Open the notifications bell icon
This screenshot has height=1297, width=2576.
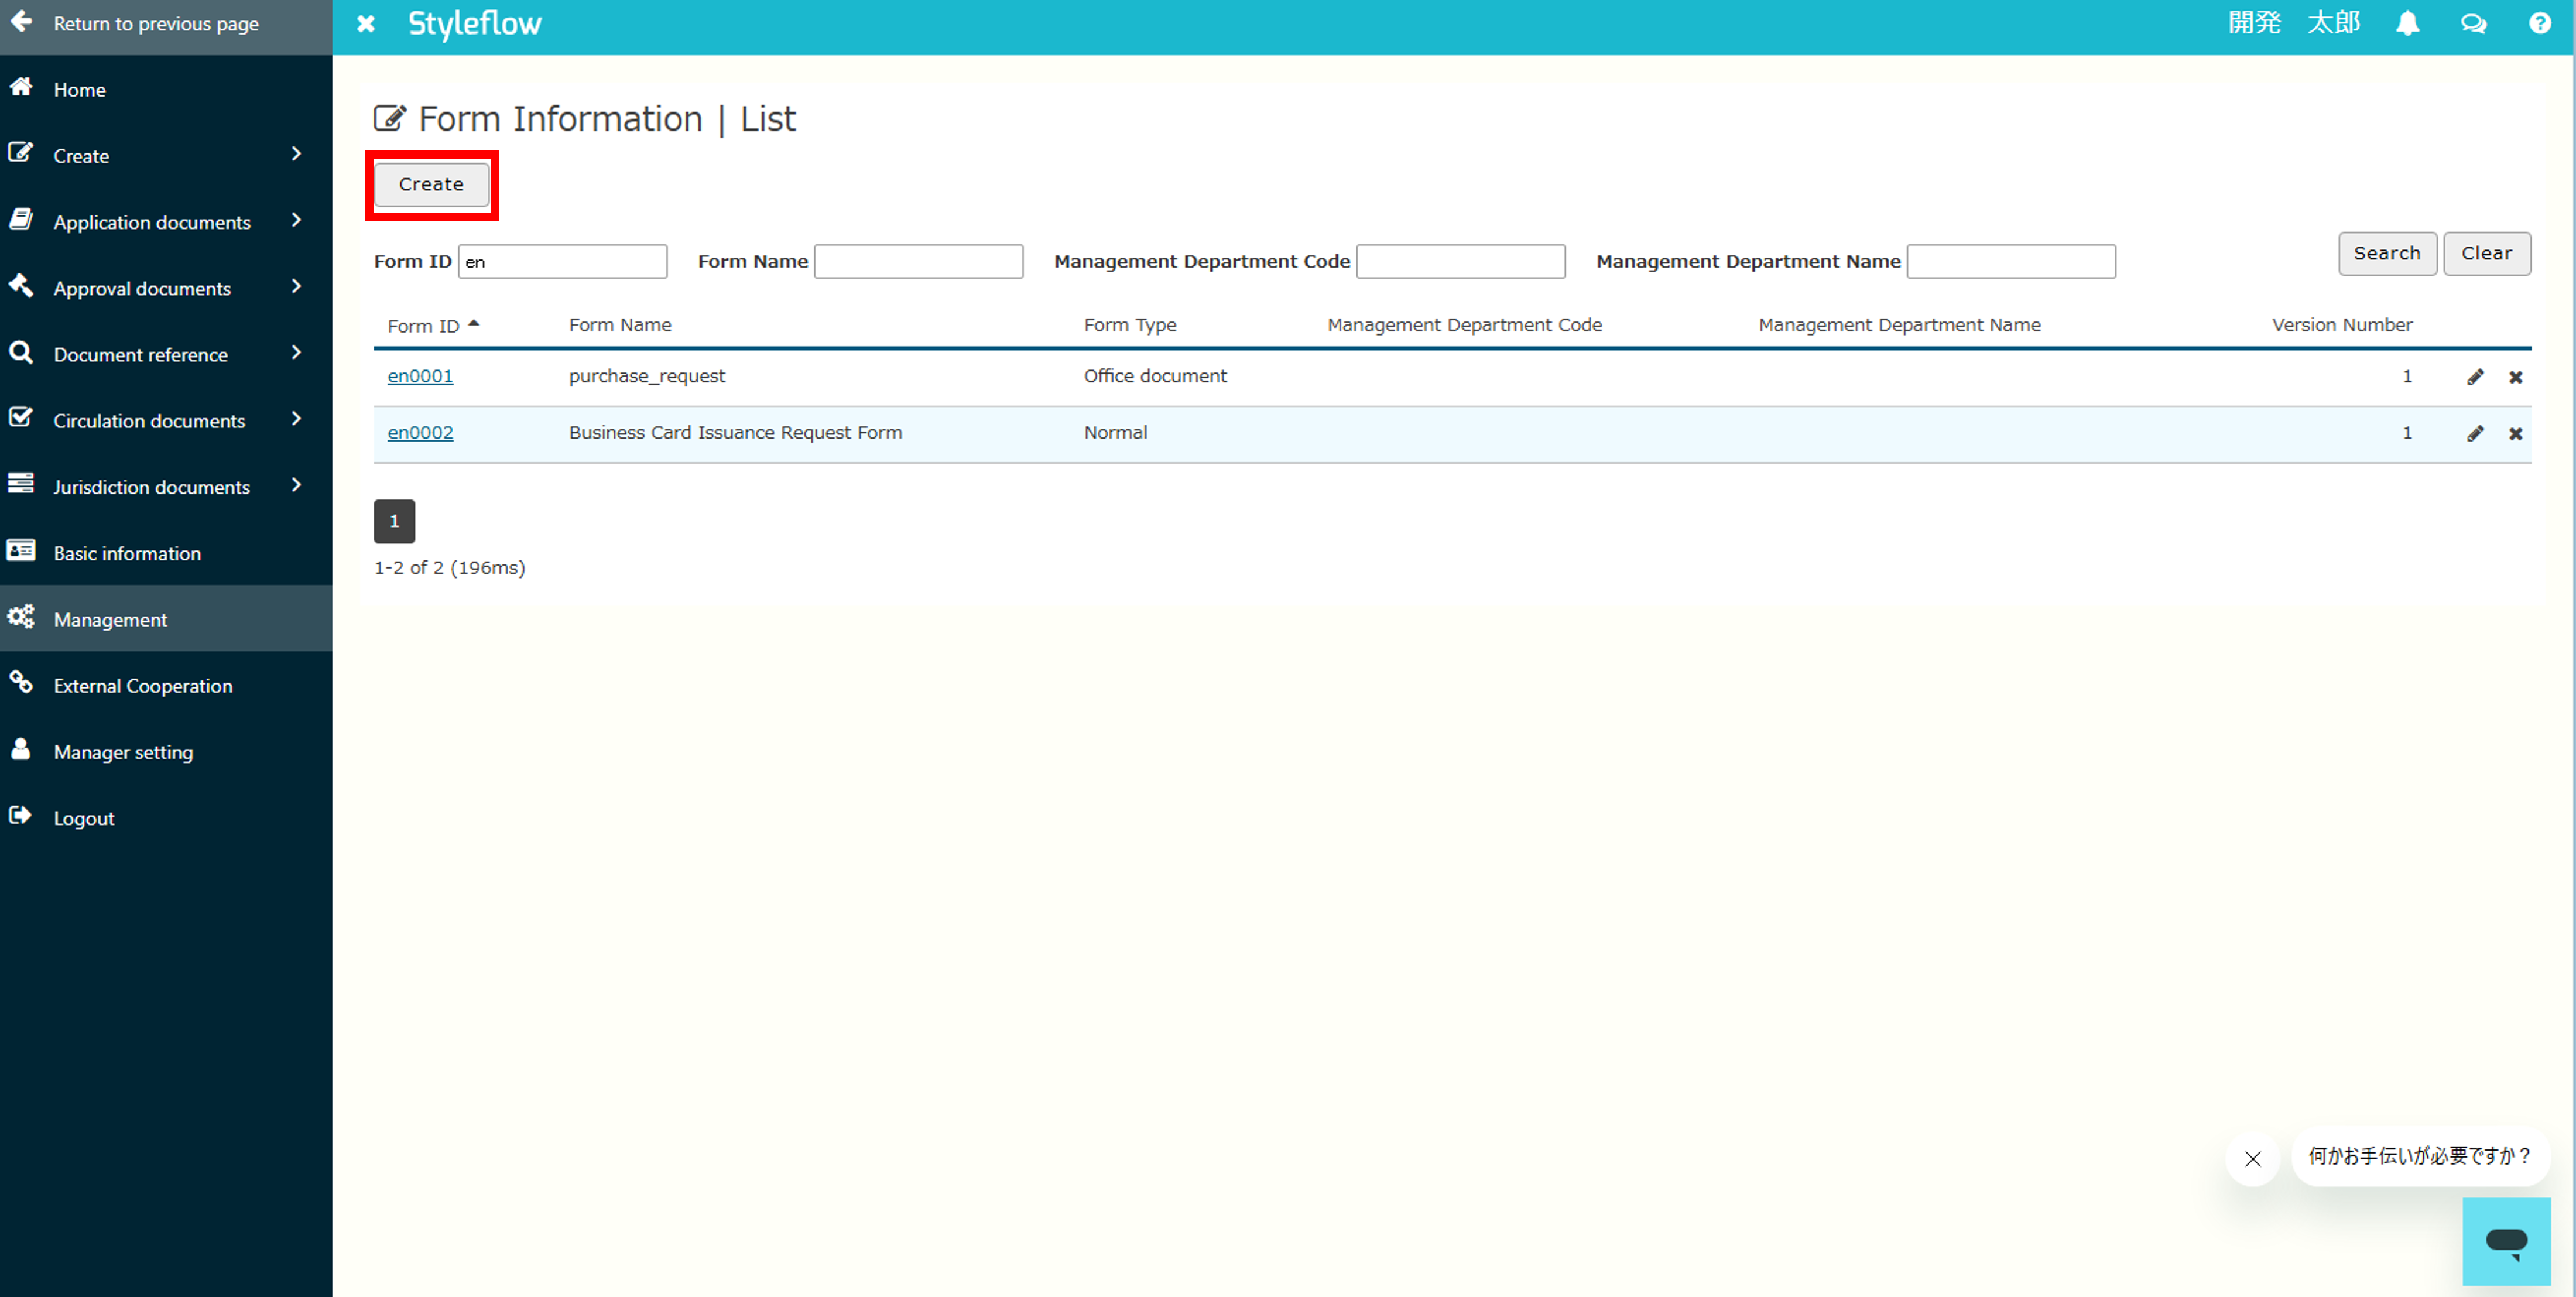(2408, 23)
